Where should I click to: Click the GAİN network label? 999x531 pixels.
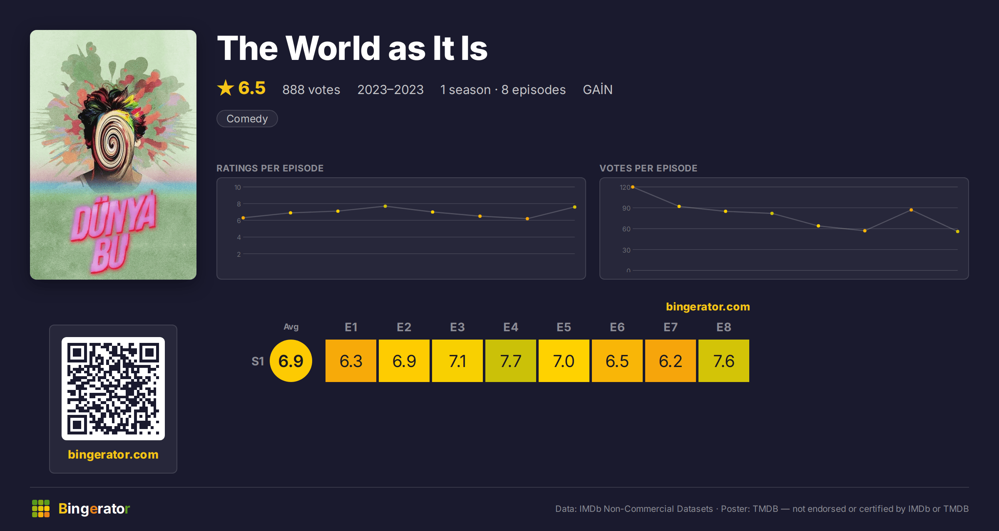point(598,89)
